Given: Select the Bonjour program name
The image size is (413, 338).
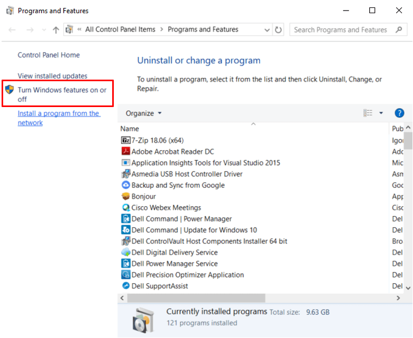Looking at the screenshot, I should click(x=143, y=196).
